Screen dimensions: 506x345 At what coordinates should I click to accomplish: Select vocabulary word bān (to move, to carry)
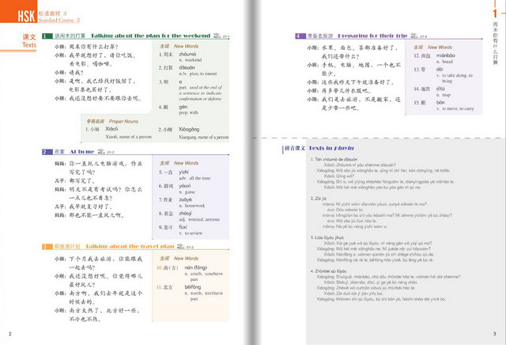coord(440,102)
